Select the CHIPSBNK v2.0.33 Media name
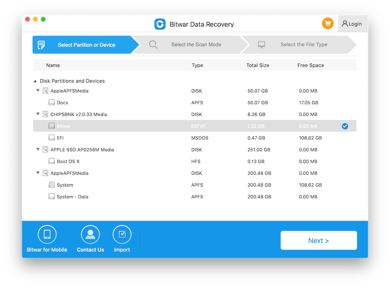 click(78, 115)
